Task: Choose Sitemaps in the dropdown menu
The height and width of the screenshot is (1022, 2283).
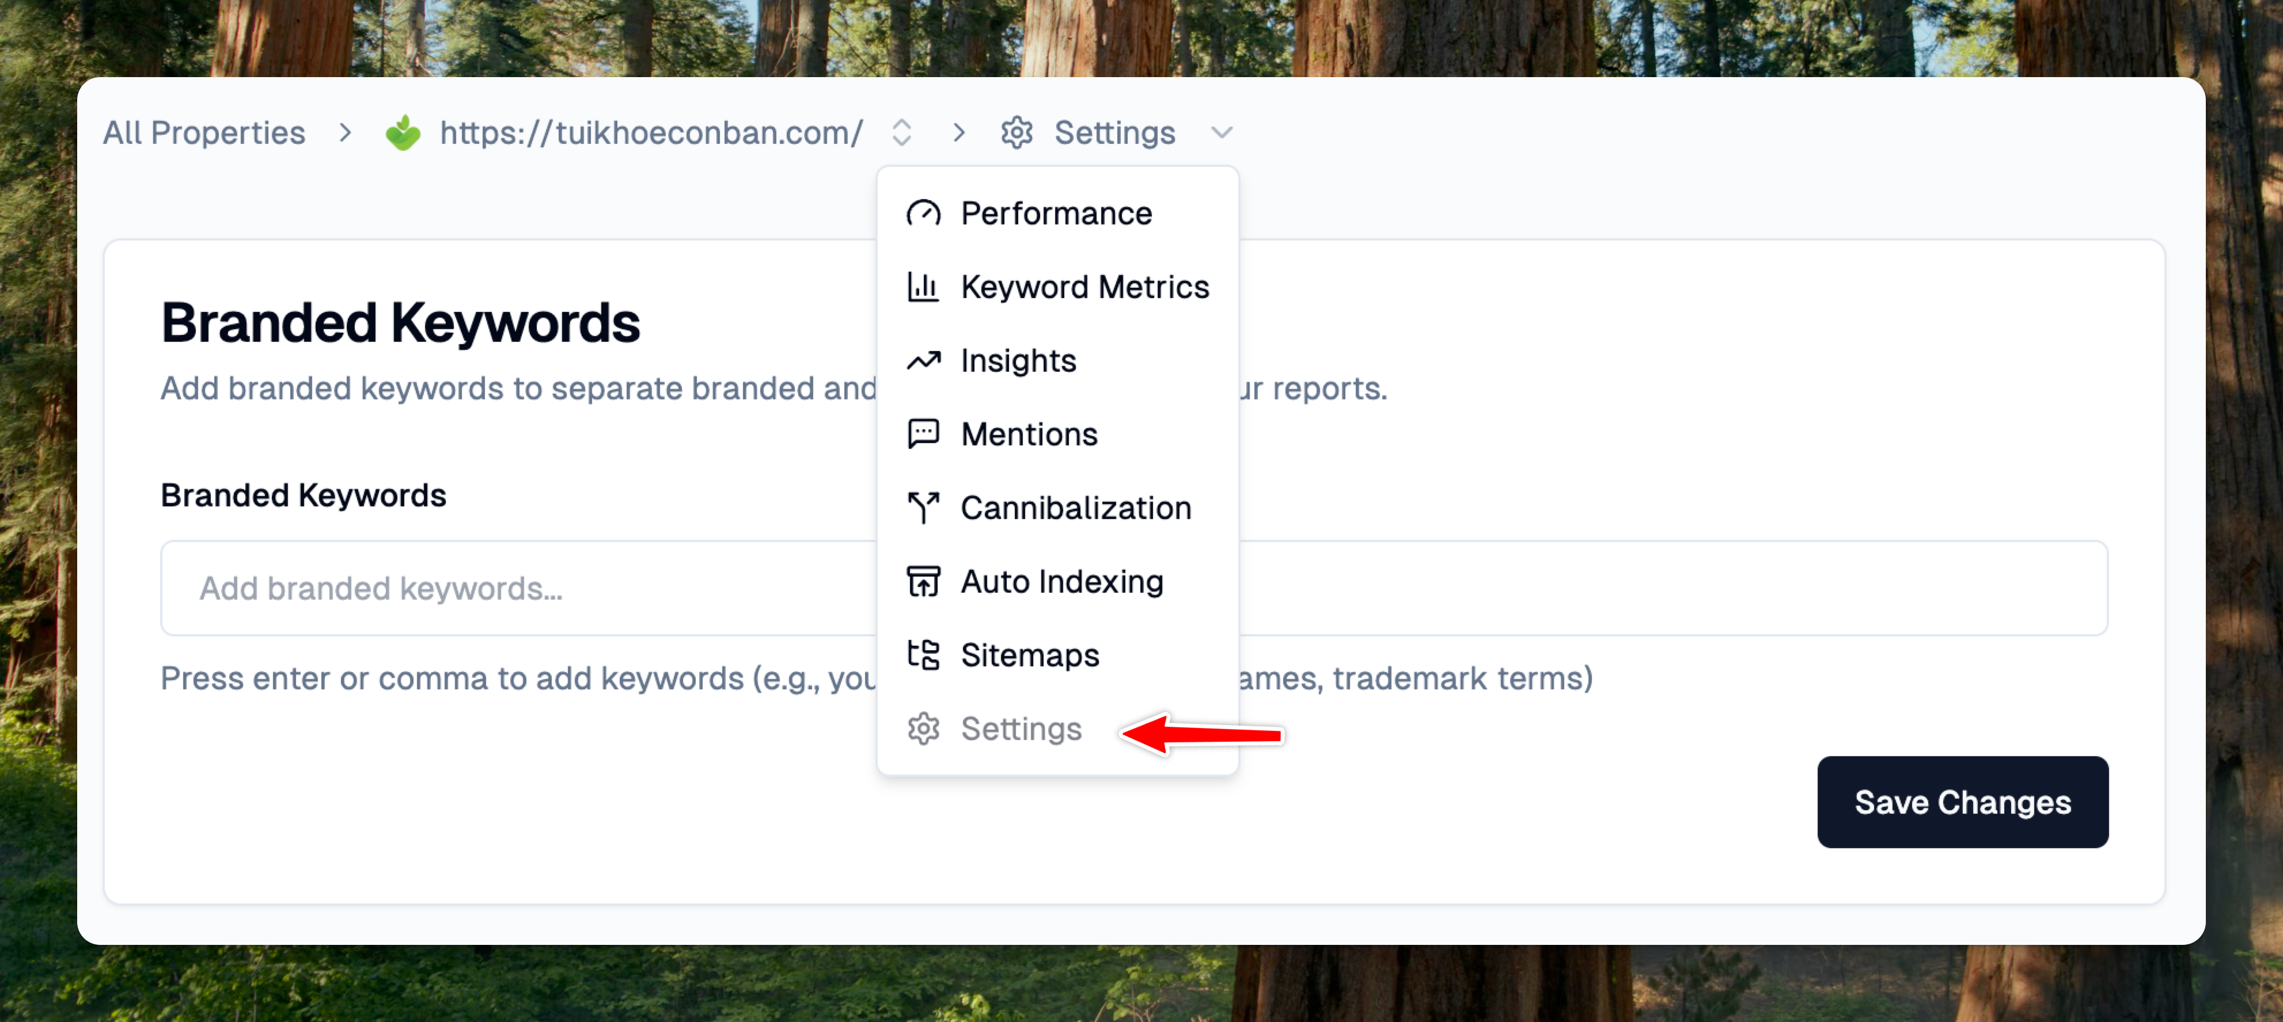Action: point(1029,654)
